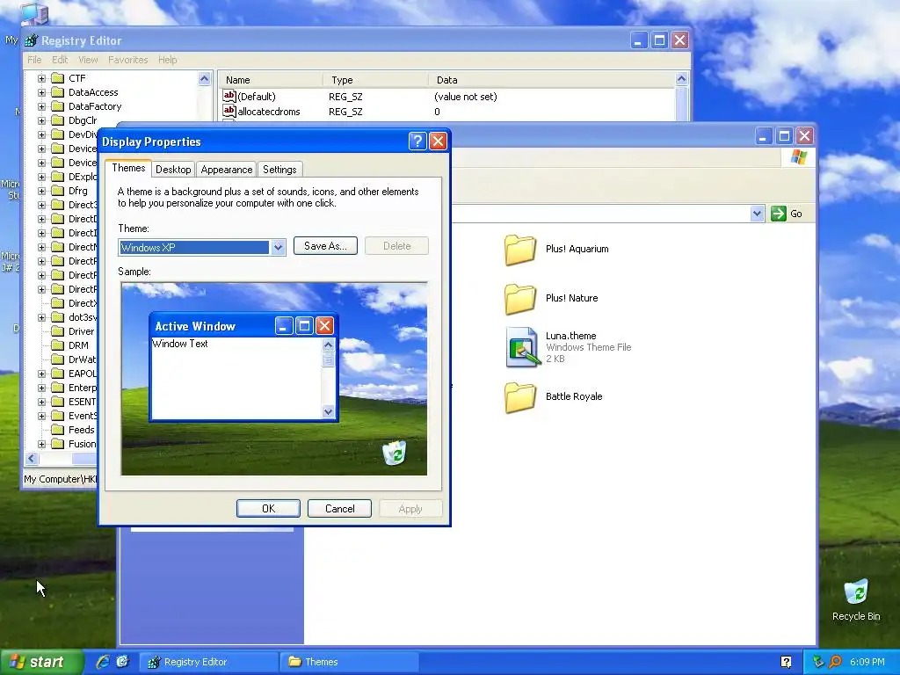The height and width of the screenshot is (675, 900).
Task: Click the Save As... button
Action: (x=325, y=246)
